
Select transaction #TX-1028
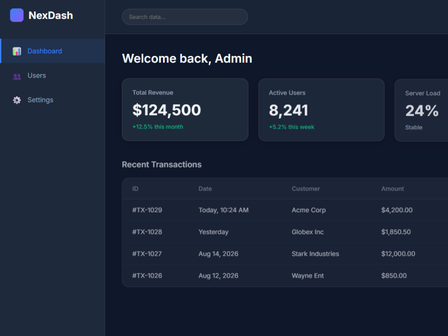pos(147,232)
